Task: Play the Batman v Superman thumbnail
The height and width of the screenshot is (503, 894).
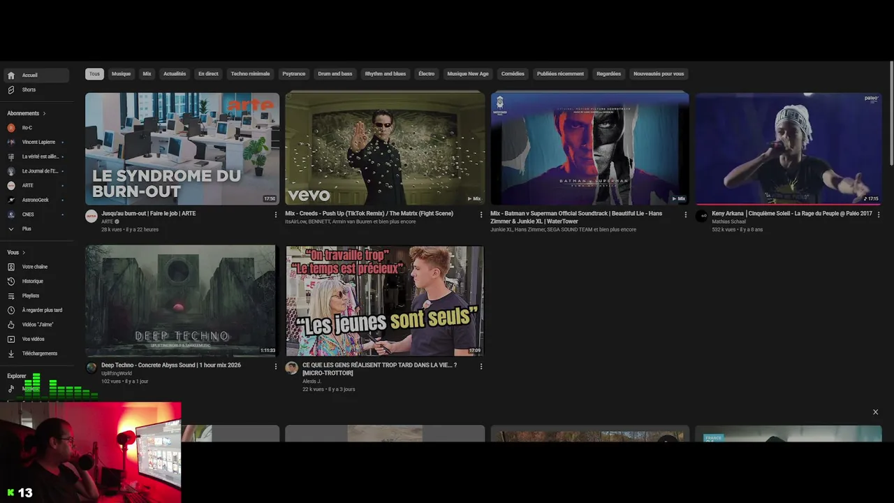Action: pos(589,149)
